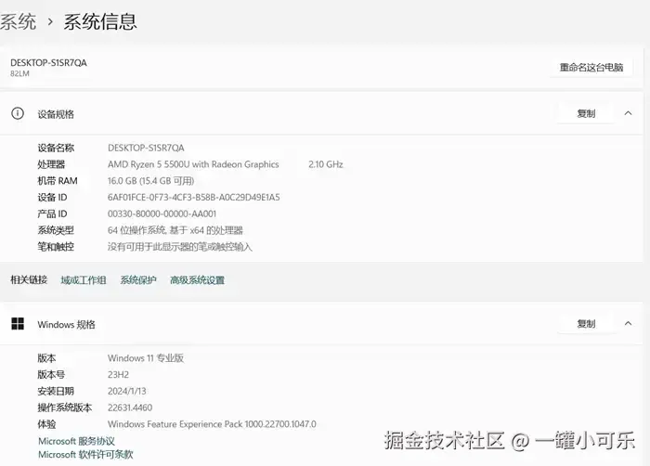Collapse the 设备规格 section chevron
Viewport: 650px width, 466px height.
[x=628, y=113]
